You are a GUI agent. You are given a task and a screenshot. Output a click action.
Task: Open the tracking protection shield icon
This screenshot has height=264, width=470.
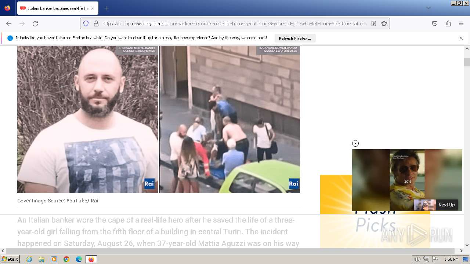coord(86,23)
